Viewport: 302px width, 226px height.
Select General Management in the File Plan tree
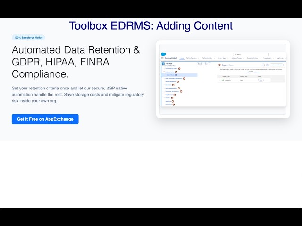[x=171, y=81]
